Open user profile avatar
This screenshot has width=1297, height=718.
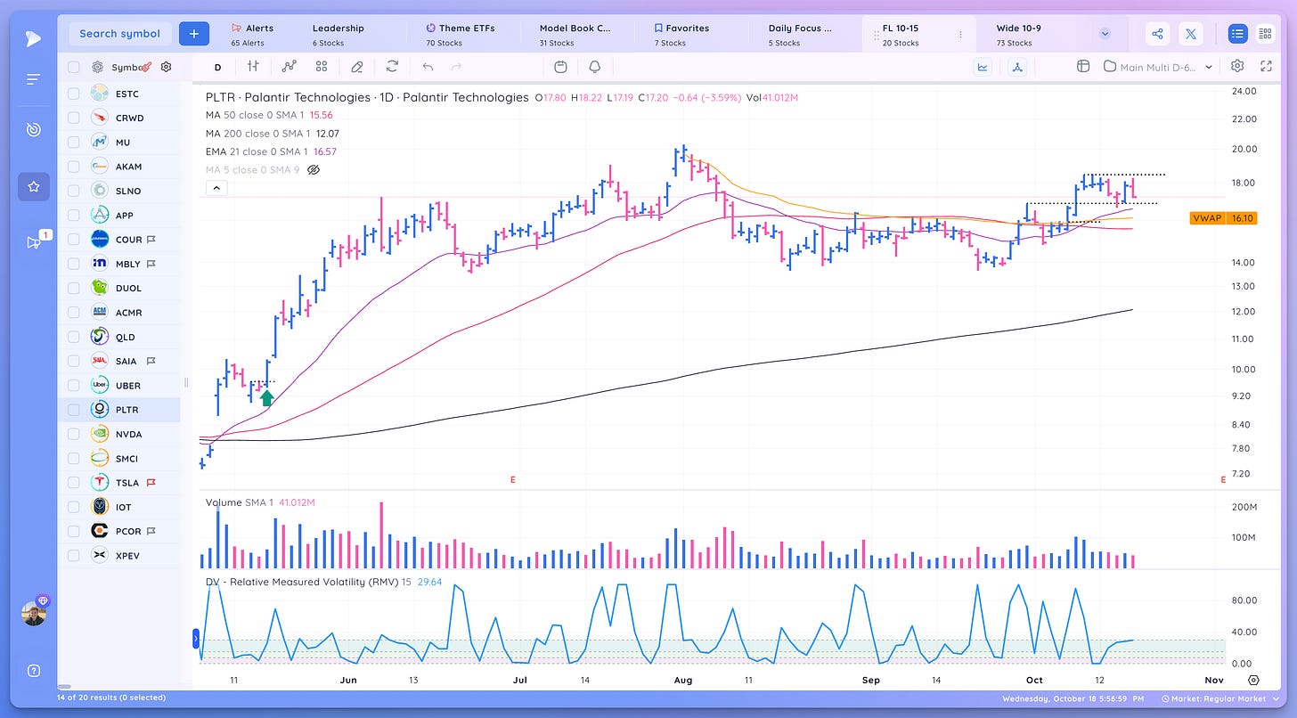33,614
